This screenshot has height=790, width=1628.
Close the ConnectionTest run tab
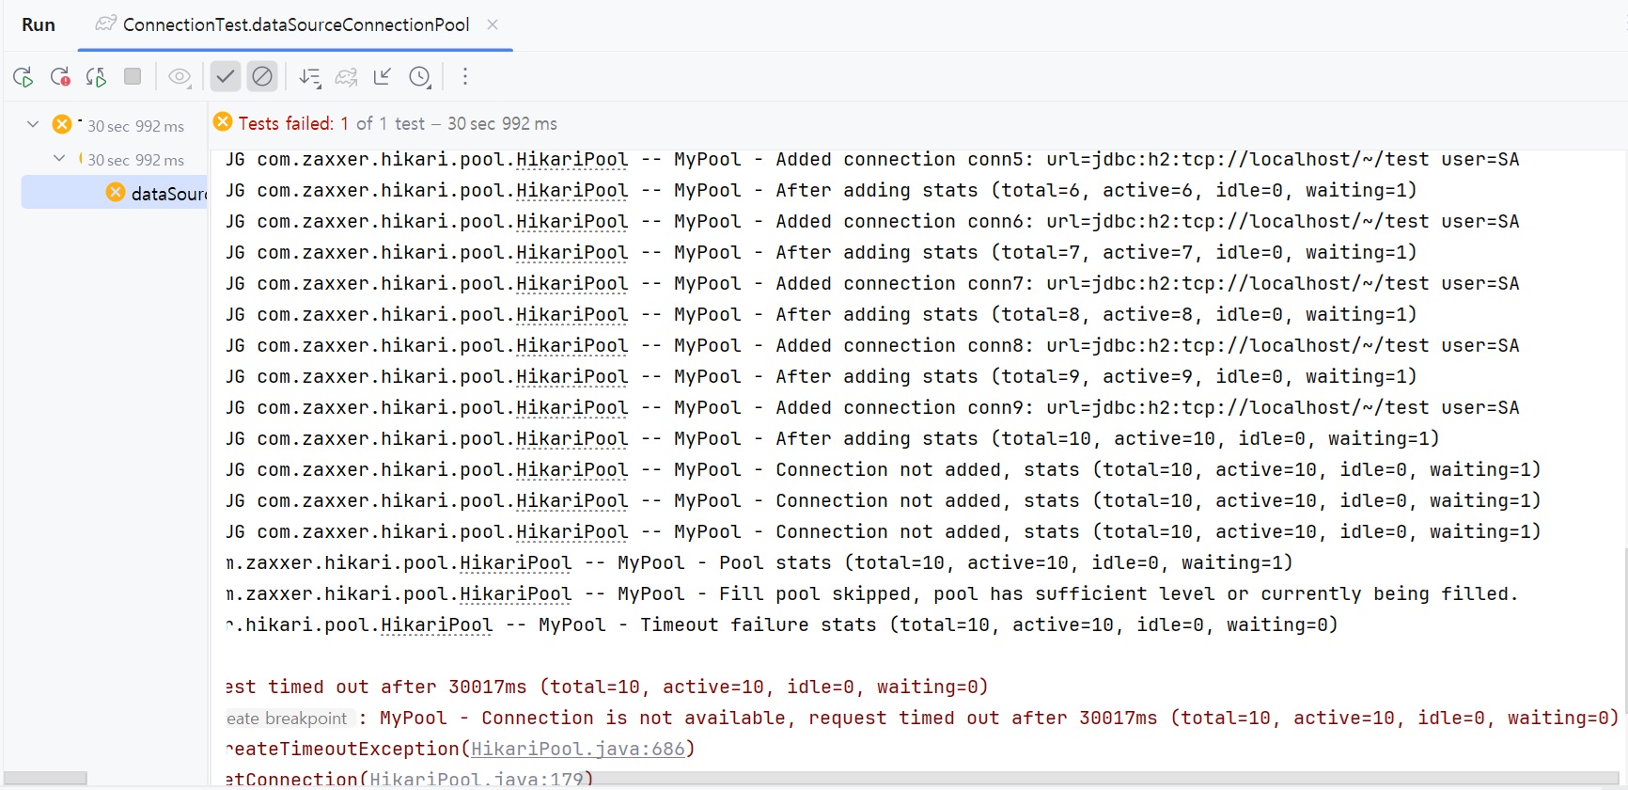click(x=493, y=25)
